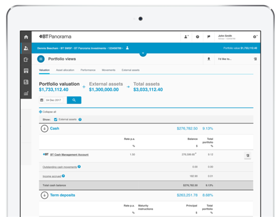Open the edit document icon in sidebar
280x217 pixels.
click(26, 59)
